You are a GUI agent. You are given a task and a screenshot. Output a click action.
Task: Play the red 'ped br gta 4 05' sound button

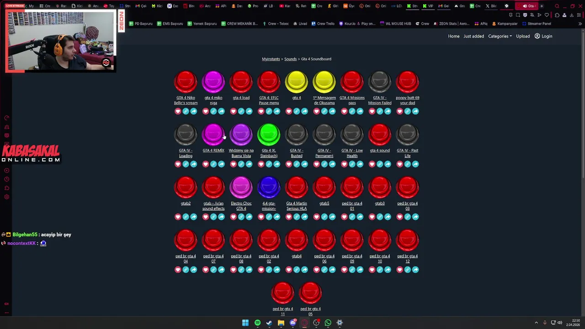tap(310, 293)
